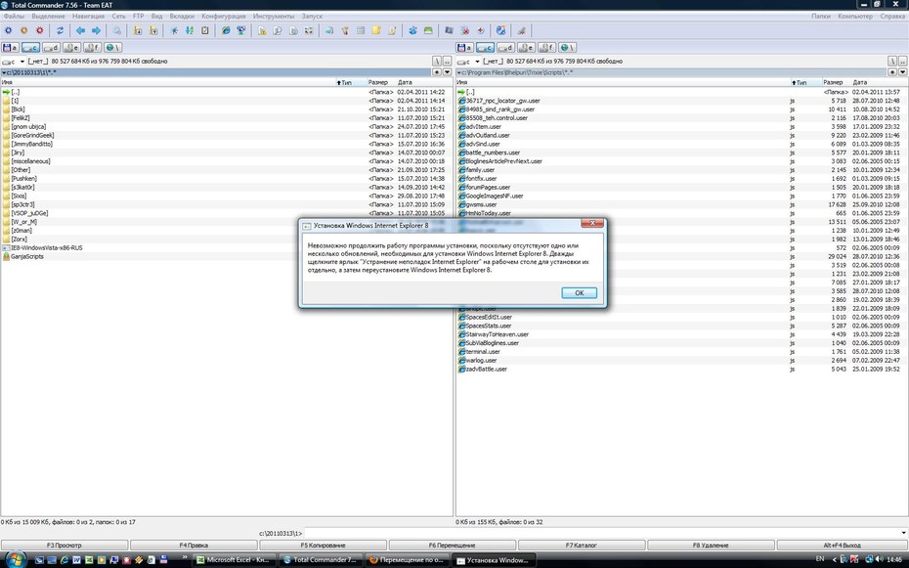Image resolution: width=909 pixels, height=568 pixels.
Task: Open network neighborhood button in left drive bar
Action: [112, 48]
